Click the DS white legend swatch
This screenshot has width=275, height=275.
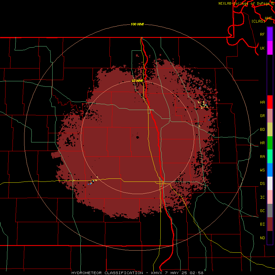(x=270, y=183)
